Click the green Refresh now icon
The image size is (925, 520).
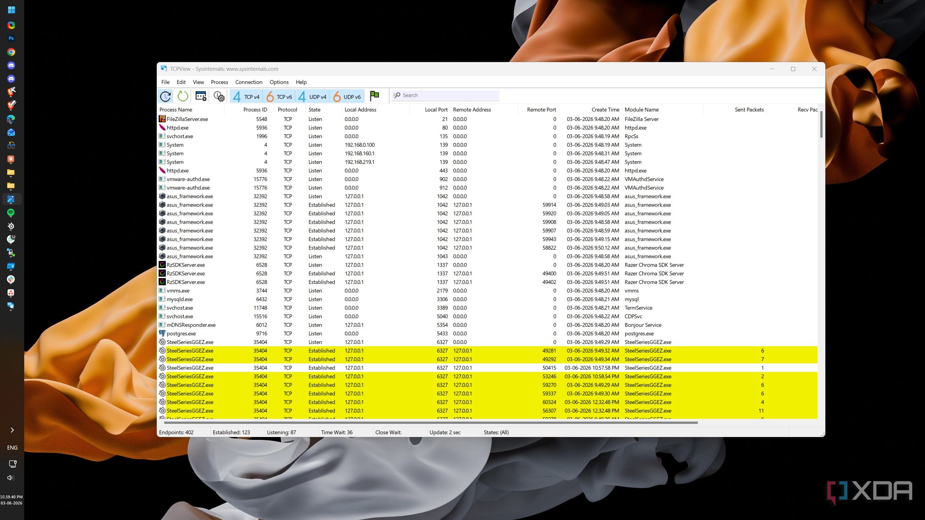(183, 96)
